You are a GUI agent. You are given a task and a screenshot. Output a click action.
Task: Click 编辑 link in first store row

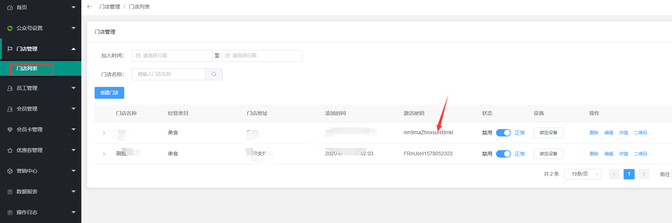coord(609,133)
